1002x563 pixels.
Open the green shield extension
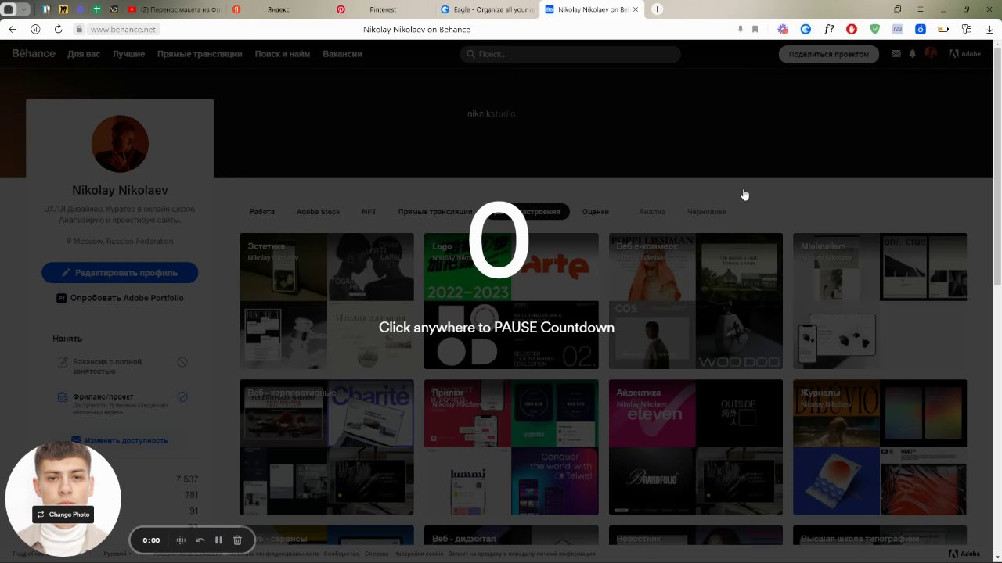874,29
